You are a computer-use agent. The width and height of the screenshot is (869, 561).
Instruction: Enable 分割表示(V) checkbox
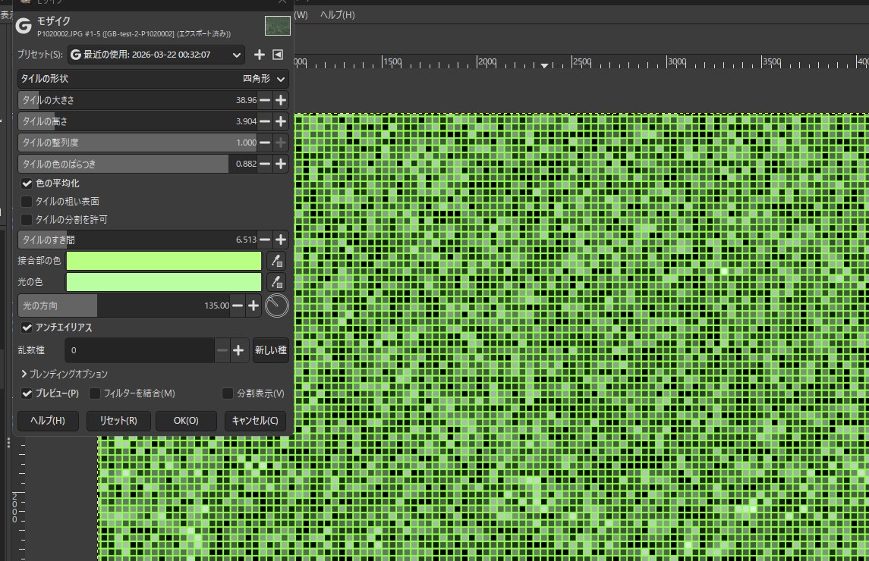tap(227, 393)
